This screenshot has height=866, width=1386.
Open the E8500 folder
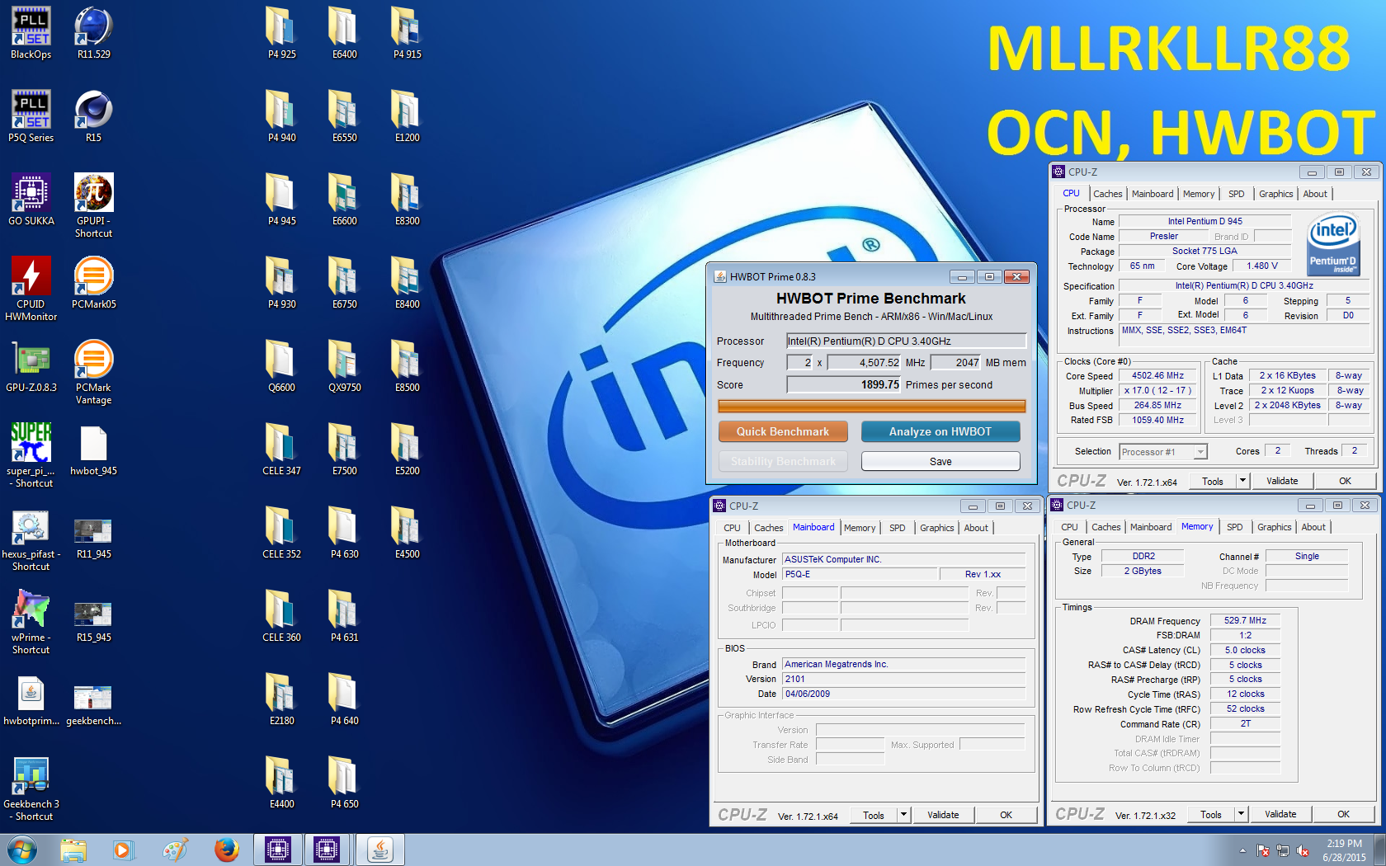[407, 366]
